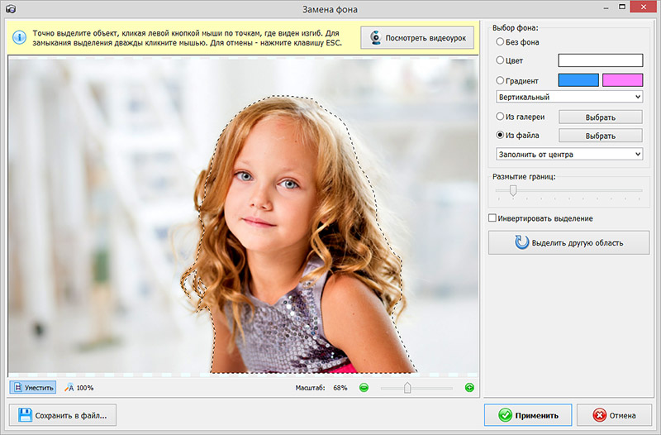This screenshot has width=661, height=435.
Task: Open the Заполнить от центра fill dropdown
Action: click(569, 154)
